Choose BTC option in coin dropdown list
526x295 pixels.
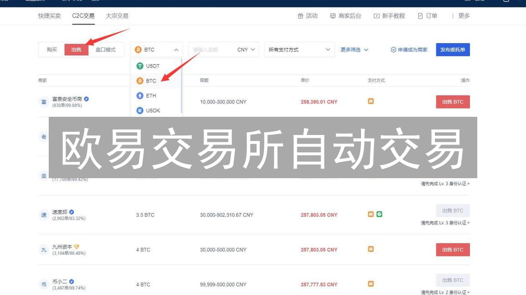[x=156, y=81]
